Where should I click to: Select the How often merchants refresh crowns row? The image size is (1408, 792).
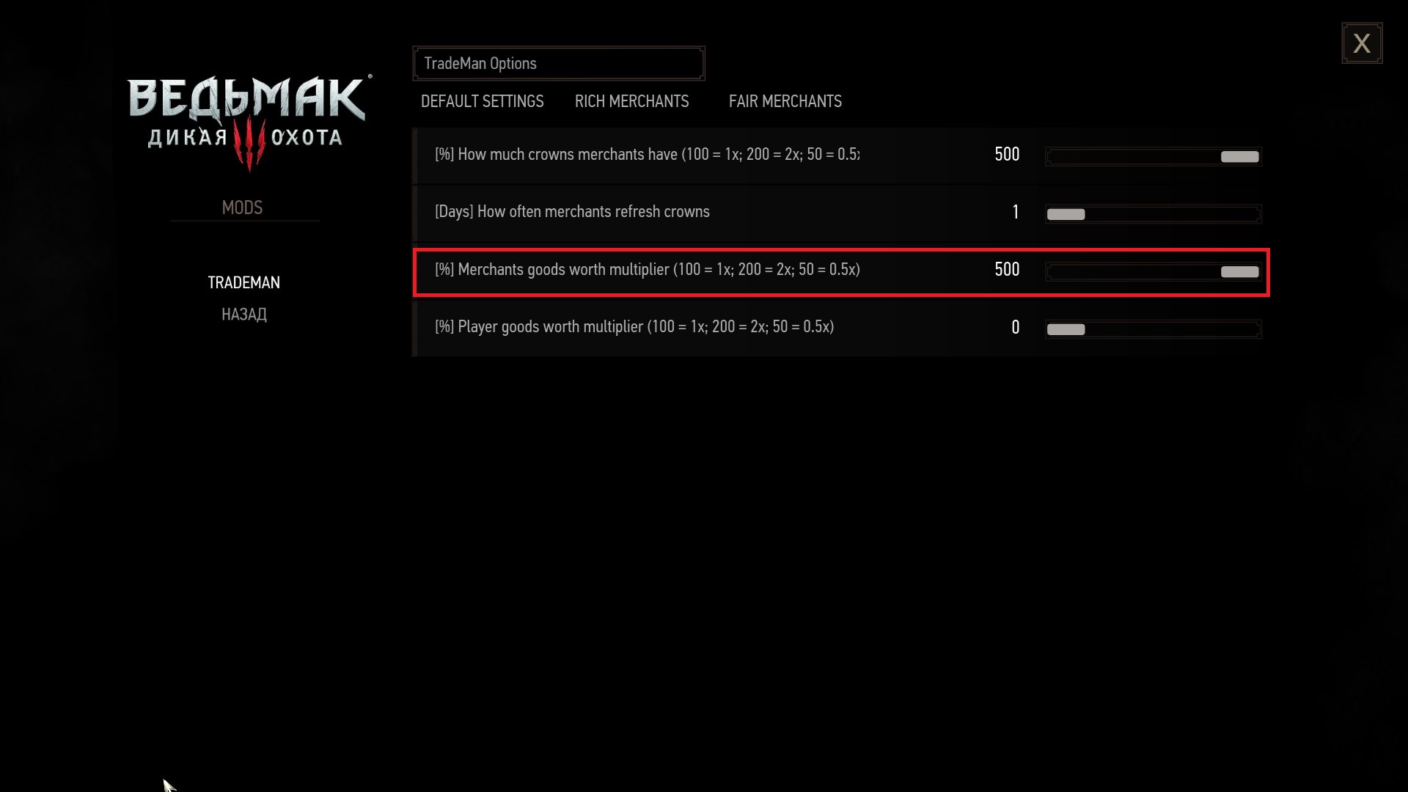(x=840, y=213)
